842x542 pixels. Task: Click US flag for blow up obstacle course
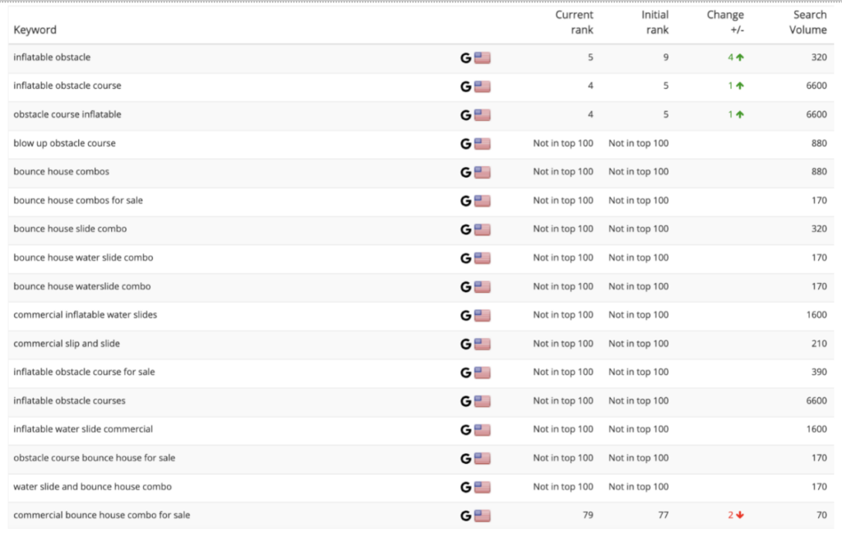pos(482,144)
